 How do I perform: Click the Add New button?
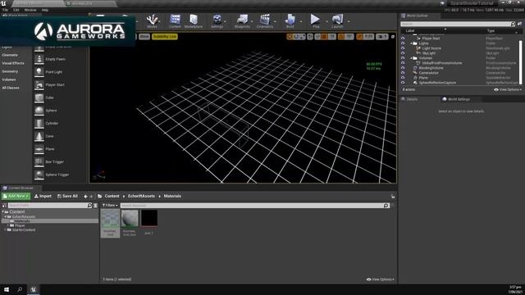pos(16,197)
